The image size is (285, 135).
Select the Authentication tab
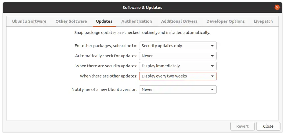click(137, 21)
